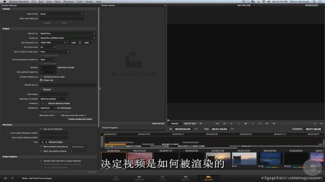Click the Browse button
The height and width of the screenshot is (182, 325).
[x=47, y=89]
